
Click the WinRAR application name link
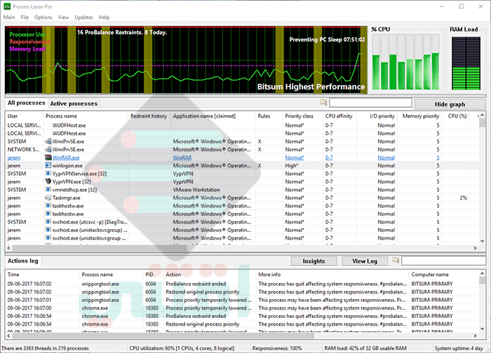point(182,158)
